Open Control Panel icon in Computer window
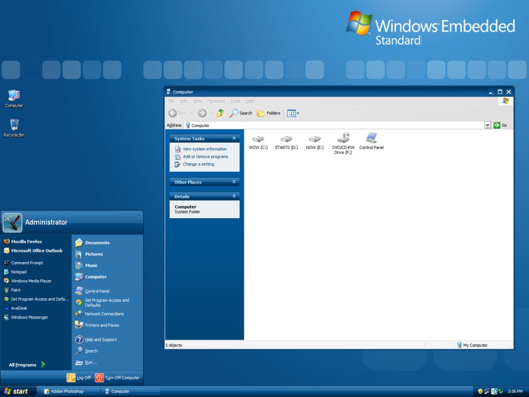 [371, 141]
